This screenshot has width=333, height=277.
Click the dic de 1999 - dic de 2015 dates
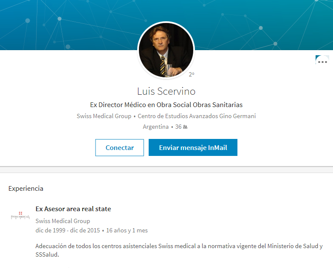click(x=68, y=230)
